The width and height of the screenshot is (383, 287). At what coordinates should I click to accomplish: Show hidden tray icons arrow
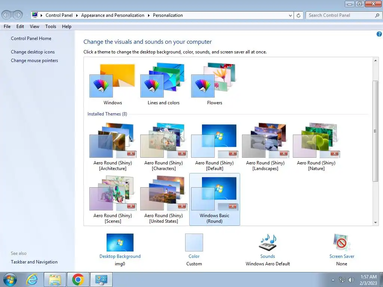point(333,280)
